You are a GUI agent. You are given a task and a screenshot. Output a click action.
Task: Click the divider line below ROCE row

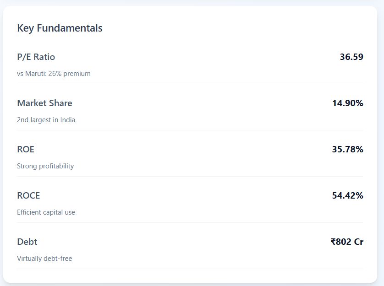click(190, 223)
